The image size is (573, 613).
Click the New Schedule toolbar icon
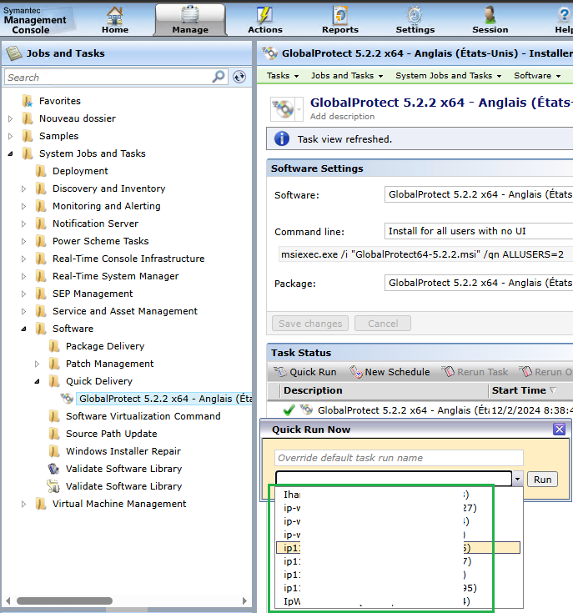[355, 371]
